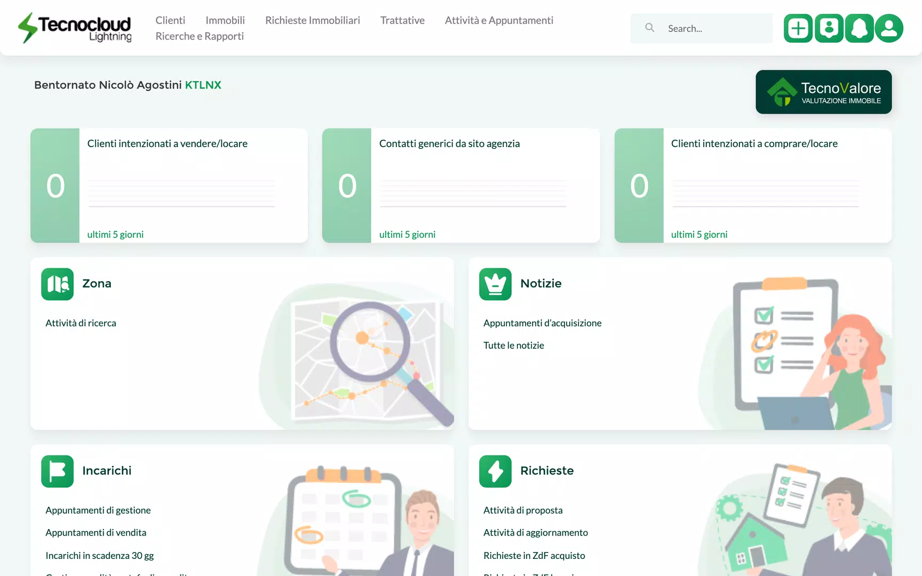Open the Clienti menu
Viewport: 922px width, 576px height.
tap(170, 20)
